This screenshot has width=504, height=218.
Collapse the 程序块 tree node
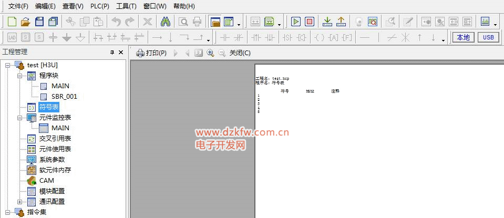20,76
